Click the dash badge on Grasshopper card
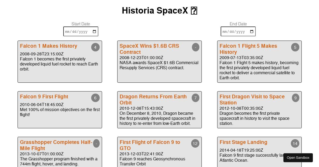This screenshot has width=319, height=167. pyautogui.click(x=96, y=143)
